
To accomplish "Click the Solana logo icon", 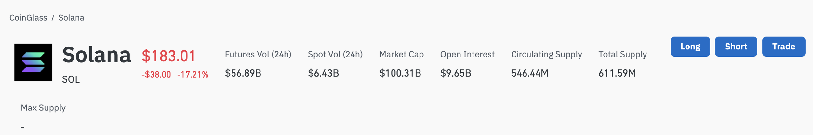I will point(33,62).
